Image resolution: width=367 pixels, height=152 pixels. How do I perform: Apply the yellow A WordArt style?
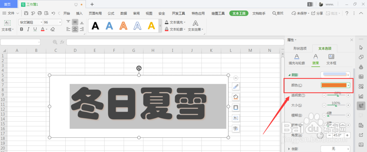click(152, 26)
